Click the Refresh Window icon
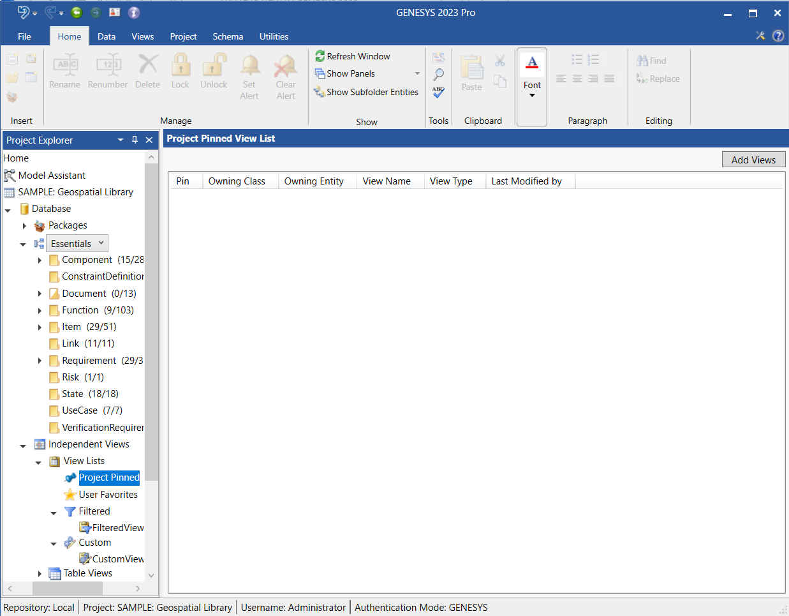789x616 pixels. point(320,56)
